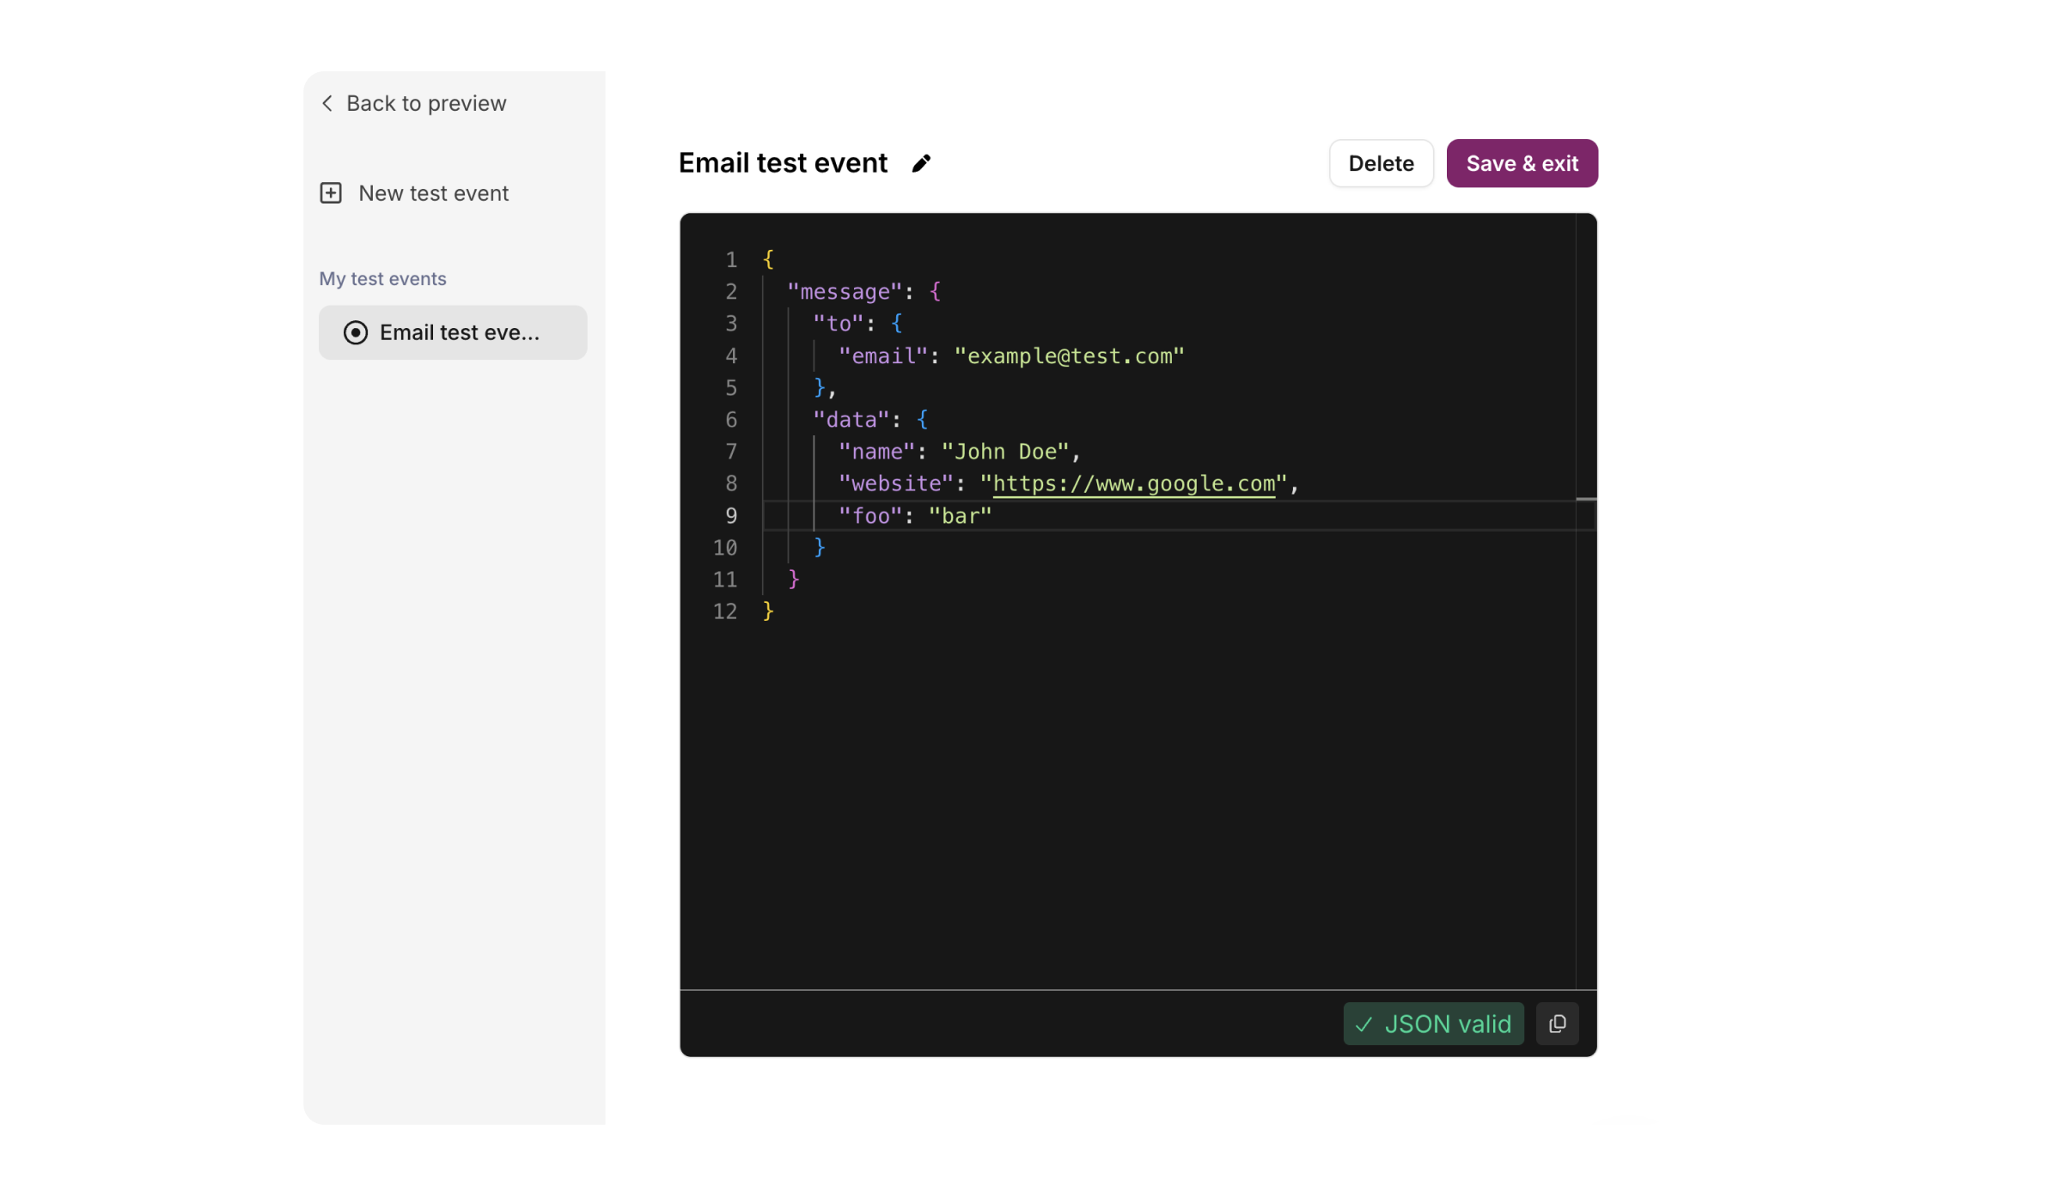
Task: Click the copy JSON icon in the editor
Action: [x=1557, y=1024]
